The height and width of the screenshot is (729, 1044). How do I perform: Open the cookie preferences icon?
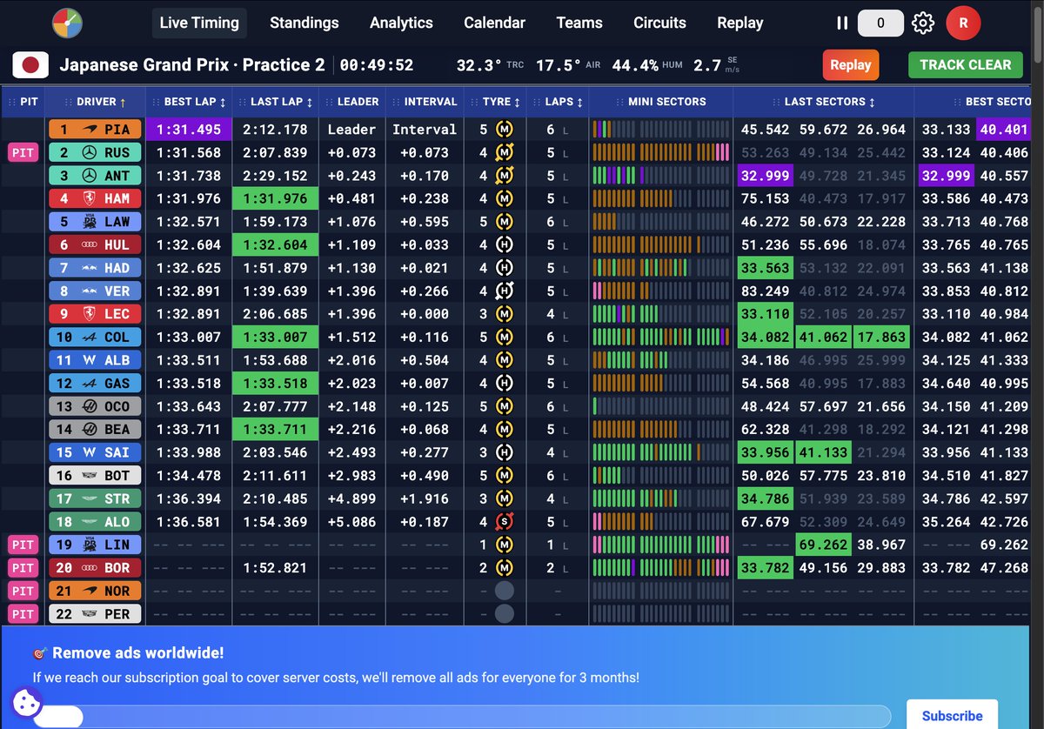[x=27, y=702]
